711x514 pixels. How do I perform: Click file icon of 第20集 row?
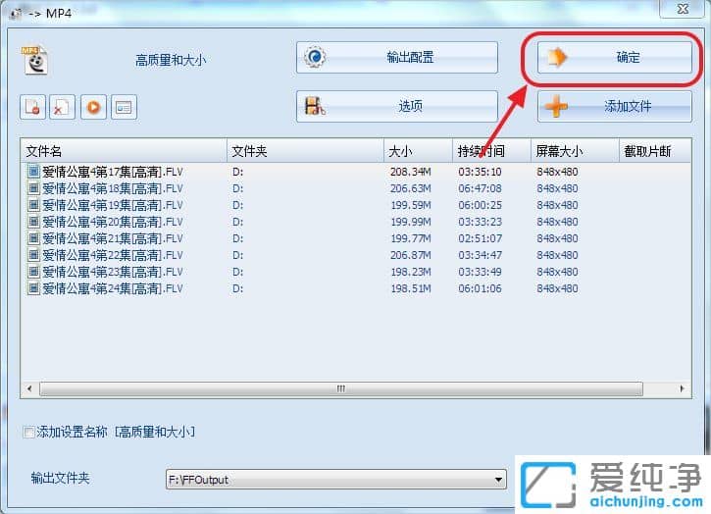coord(33,222)
